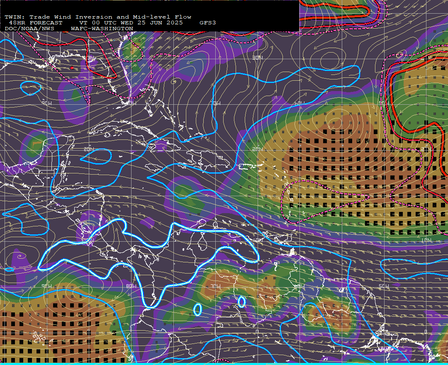Click the 70W label east of the Bahamas
This screenshot has width=448, height=365.
pyautogui.click(x=216, y=103)
